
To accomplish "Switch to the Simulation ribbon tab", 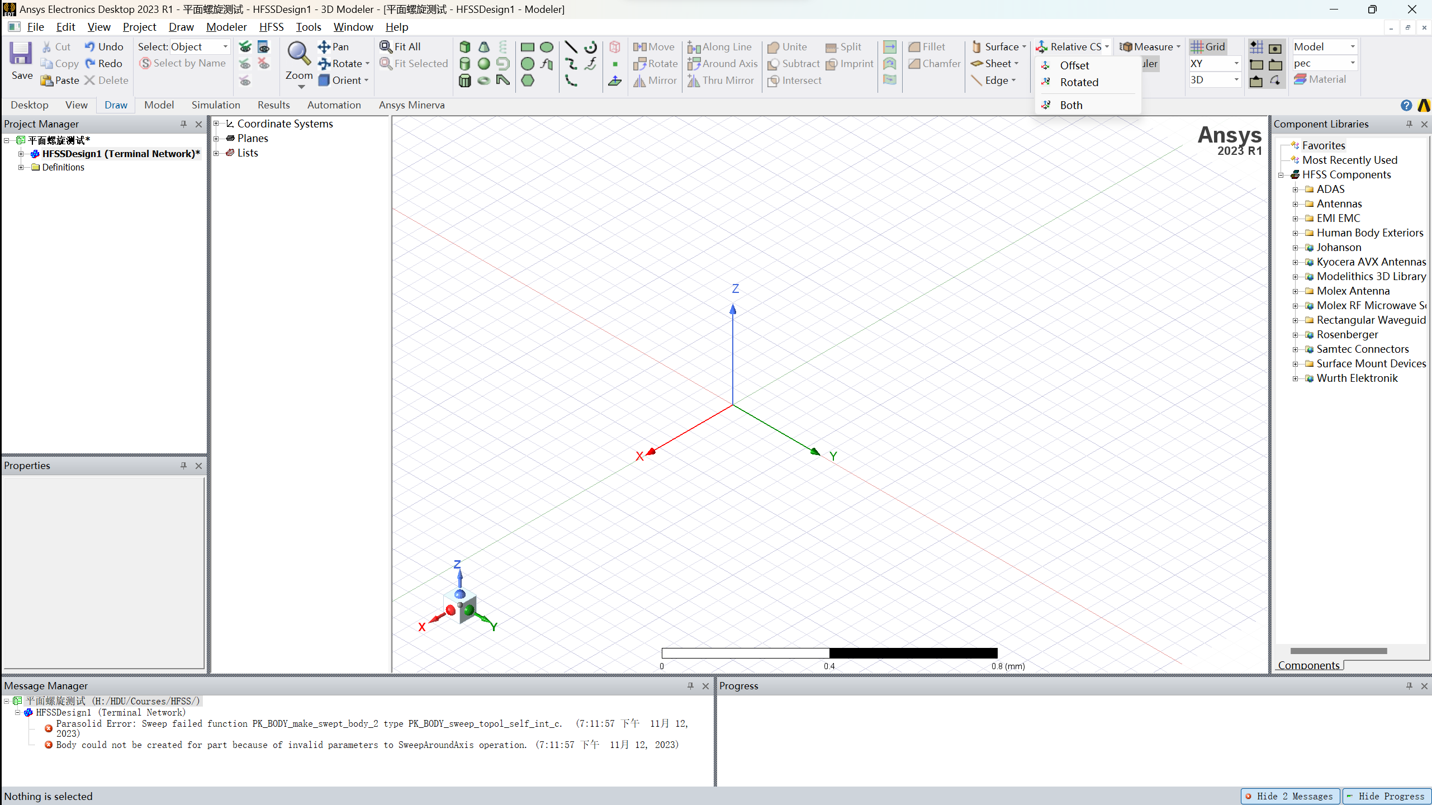I will 216,105.
